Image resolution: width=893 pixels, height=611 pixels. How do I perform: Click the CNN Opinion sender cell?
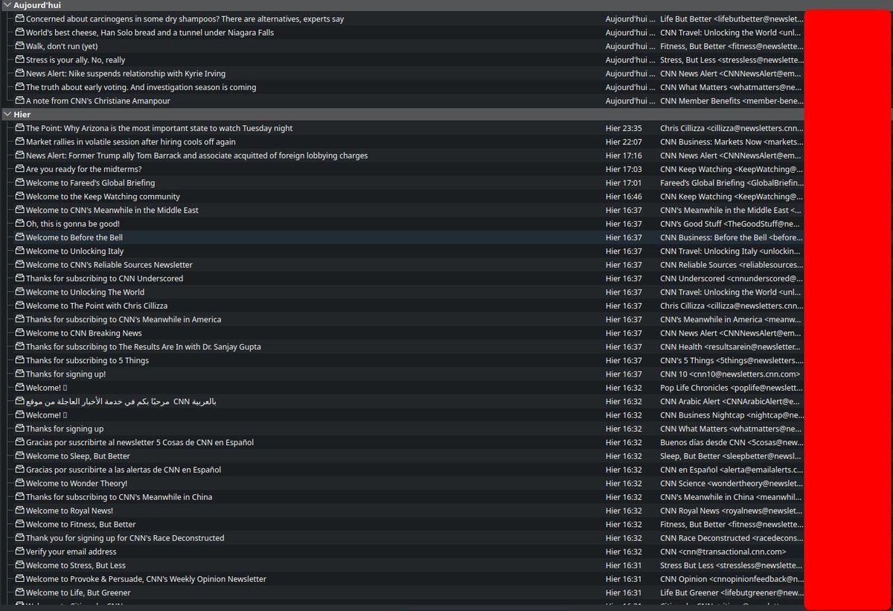[732, 579]
